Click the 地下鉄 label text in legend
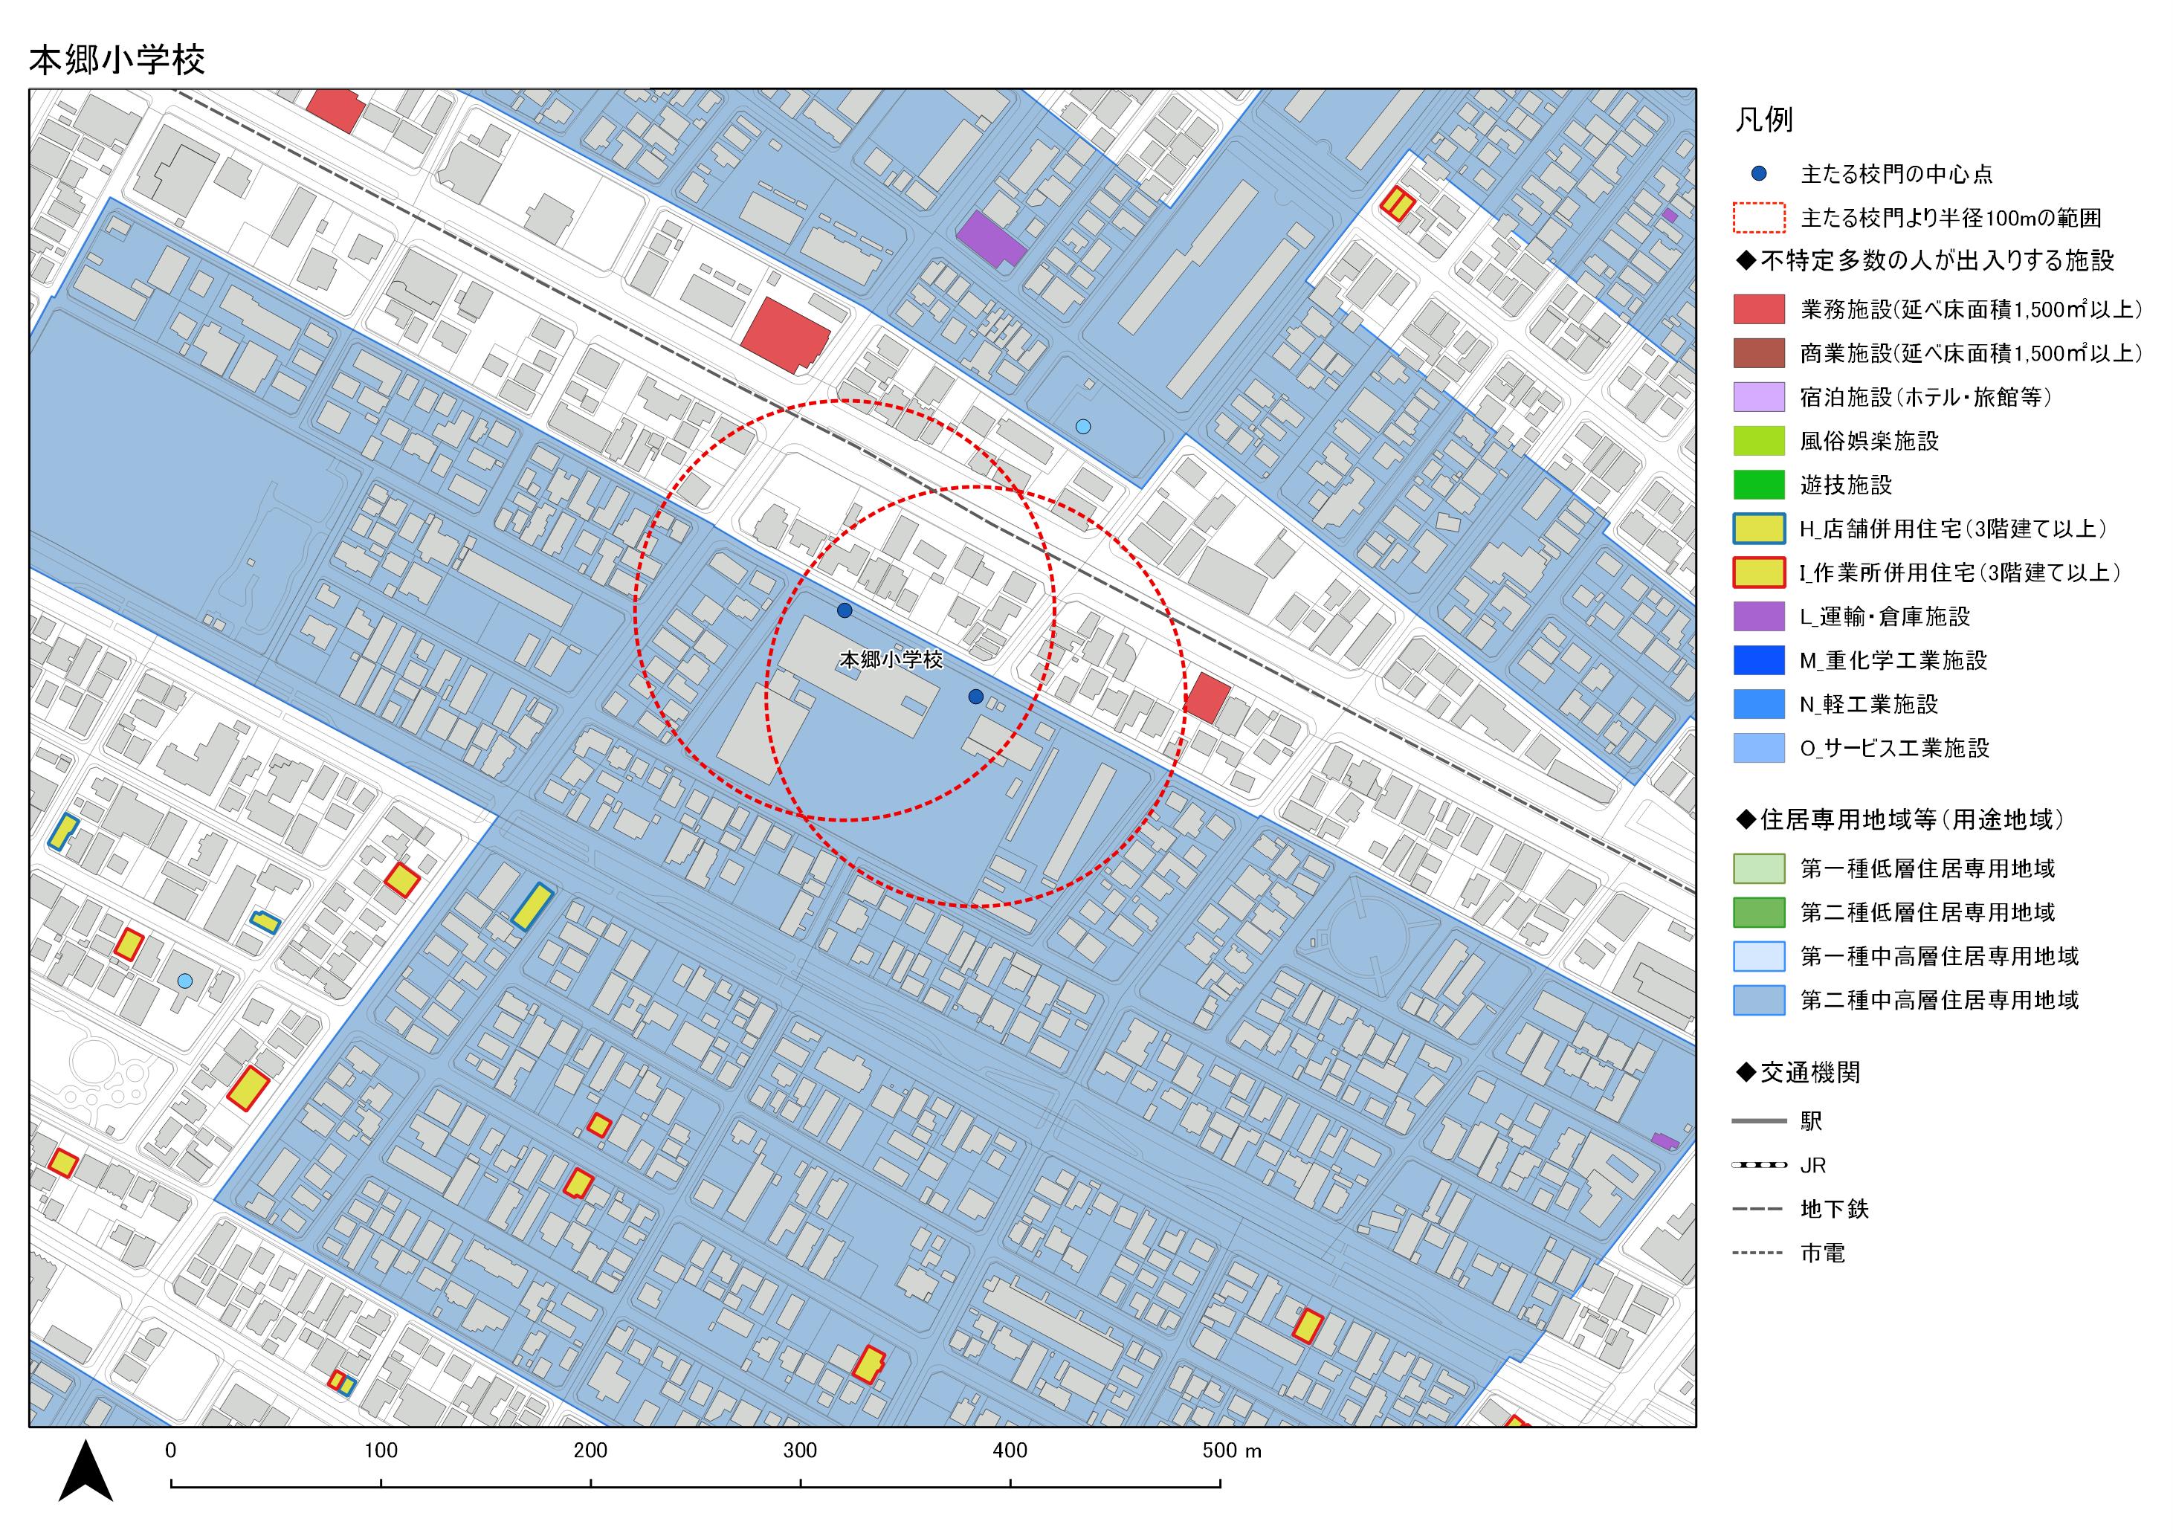Image resolution: width=2173 pixels, height=1536 pixels. (1834, 1210)
